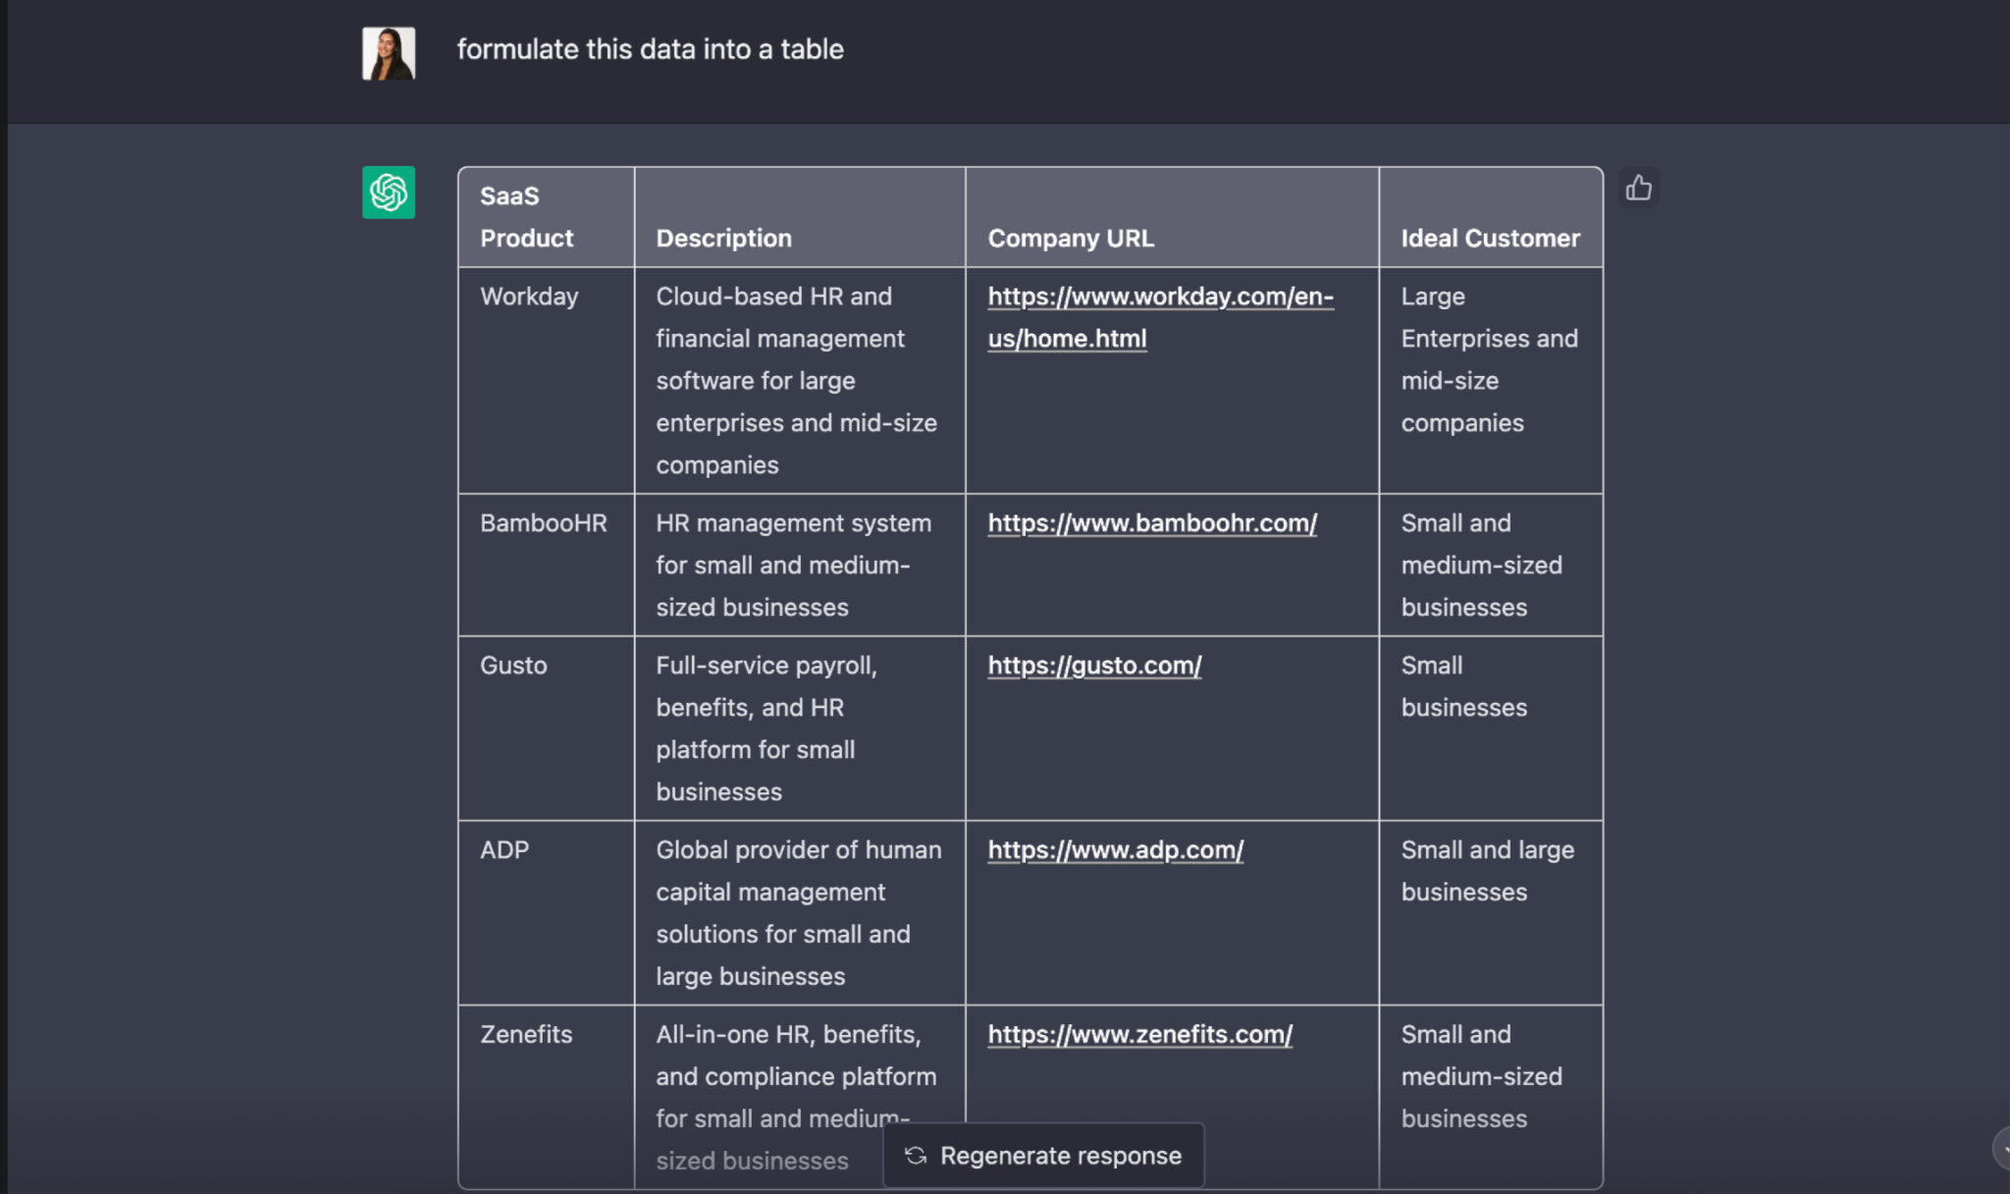Click the user prompt message text
Viewport: 2010px width, 1194px height.
coord(650,49)
